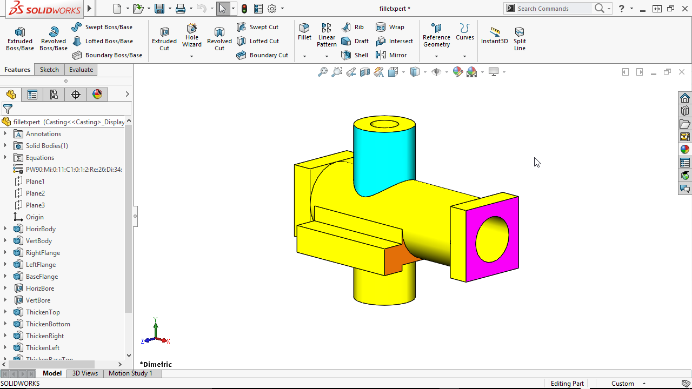Viewport: 692px width, 389px height.
Task: Expand the Solid Bodies folder
Action: (x=6, y=145)
